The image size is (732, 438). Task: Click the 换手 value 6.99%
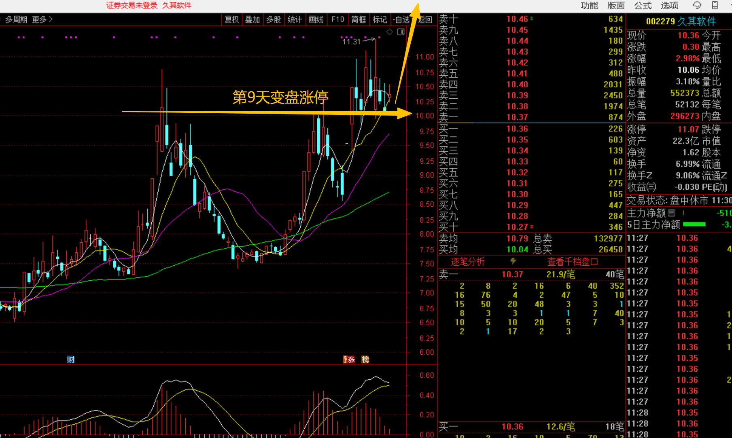coord(687,164)
